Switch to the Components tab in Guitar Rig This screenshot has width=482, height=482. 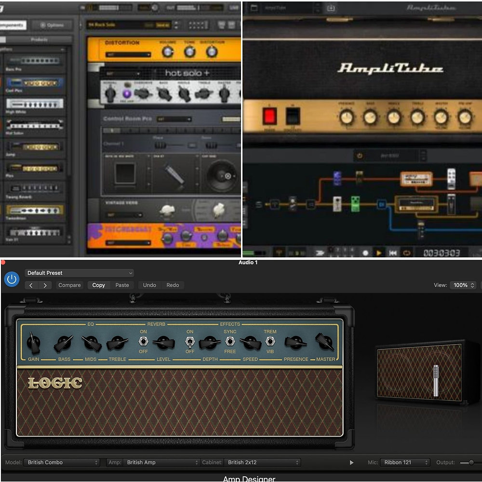pos(12,25)
